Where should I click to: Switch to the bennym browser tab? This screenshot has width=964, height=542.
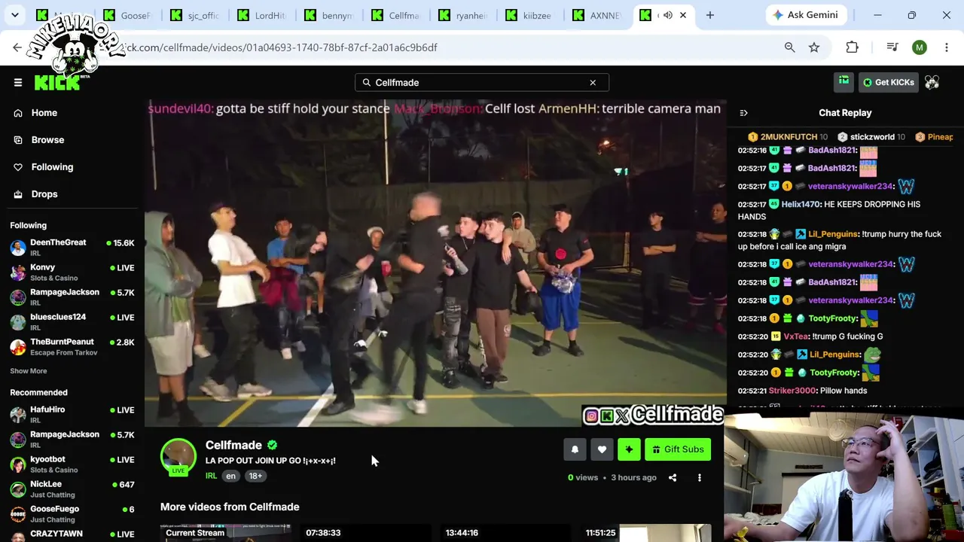331,15
